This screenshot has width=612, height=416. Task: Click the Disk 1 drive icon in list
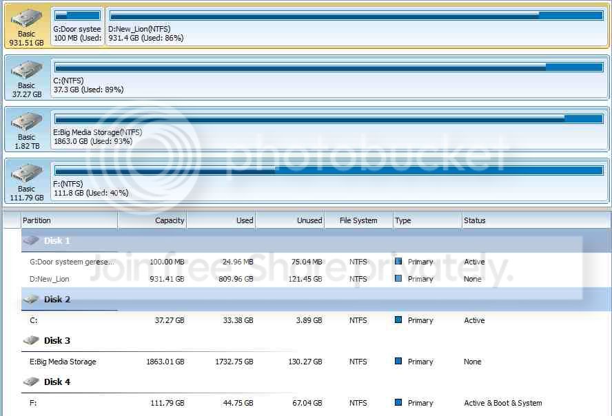tap(31, 240)
